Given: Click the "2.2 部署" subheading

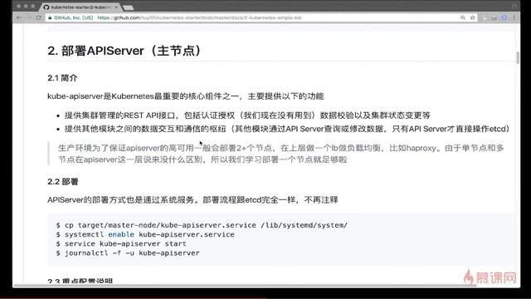Looking at the screenshot, I should [63, 182].
